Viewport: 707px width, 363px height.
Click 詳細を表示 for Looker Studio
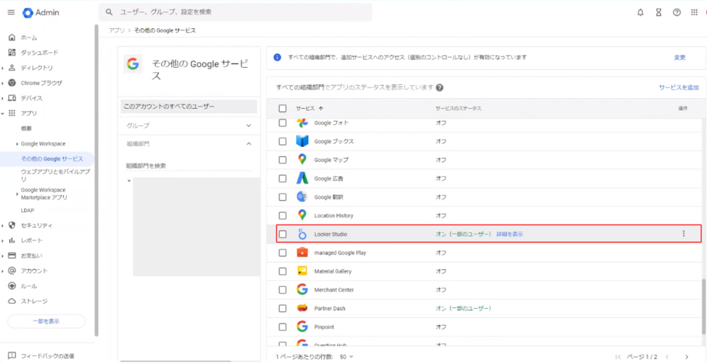pos(510,234)
